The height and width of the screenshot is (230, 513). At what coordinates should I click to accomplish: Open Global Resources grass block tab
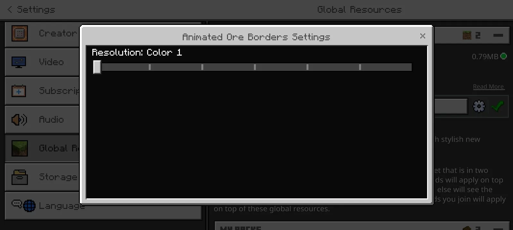coord(20,148)
